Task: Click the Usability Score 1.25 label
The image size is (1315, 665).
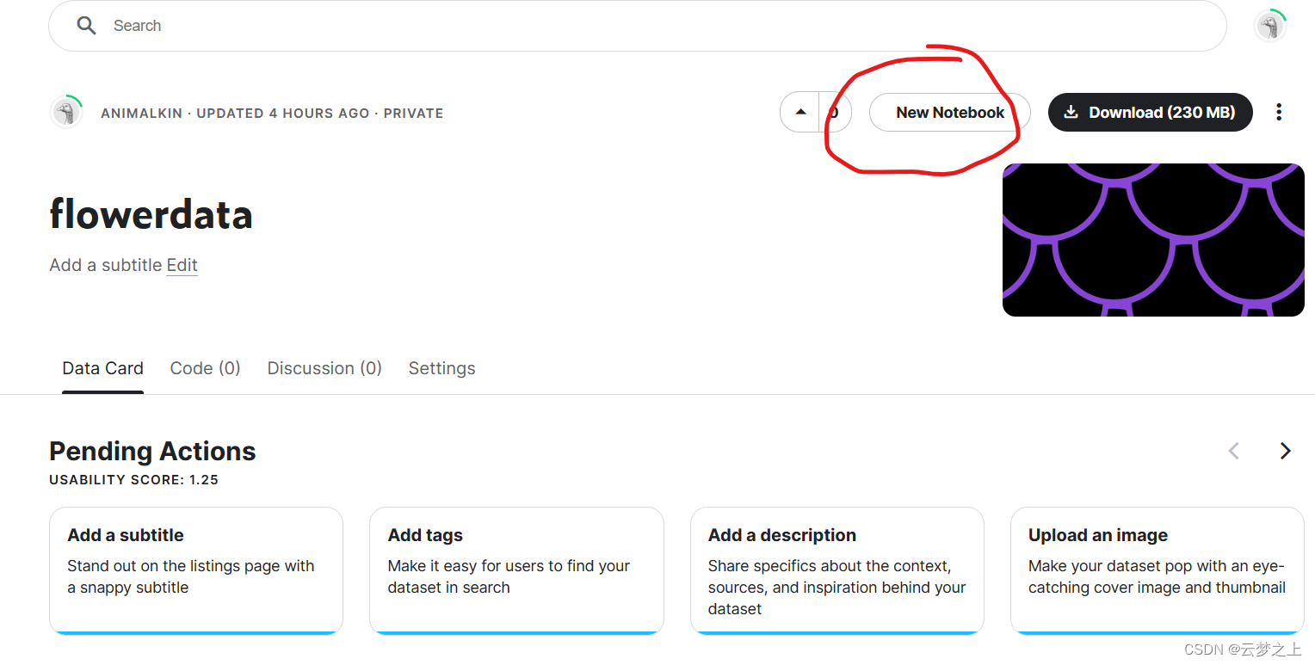Action: point(133,480)
